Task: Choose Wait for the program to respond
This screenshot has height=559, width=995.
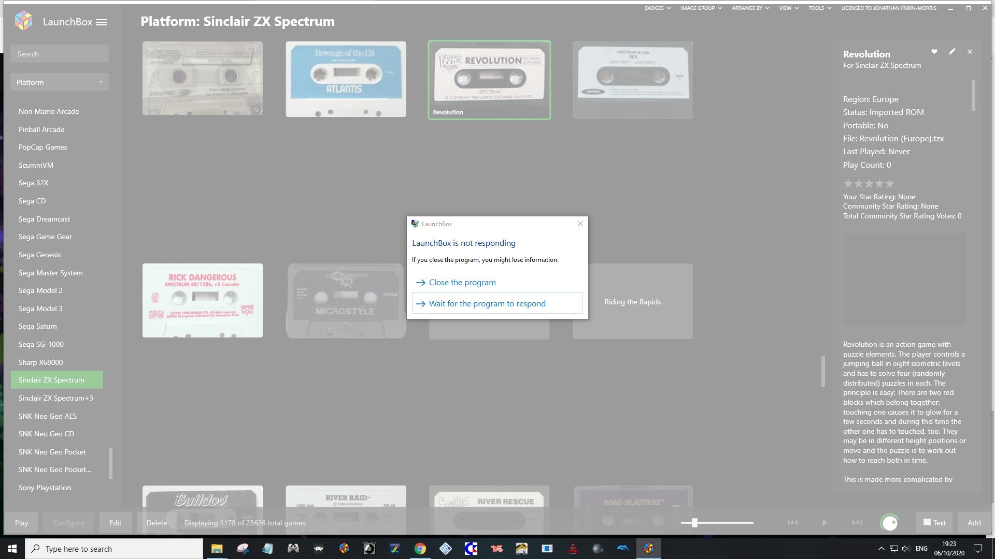Action: (x=497, y=303)
